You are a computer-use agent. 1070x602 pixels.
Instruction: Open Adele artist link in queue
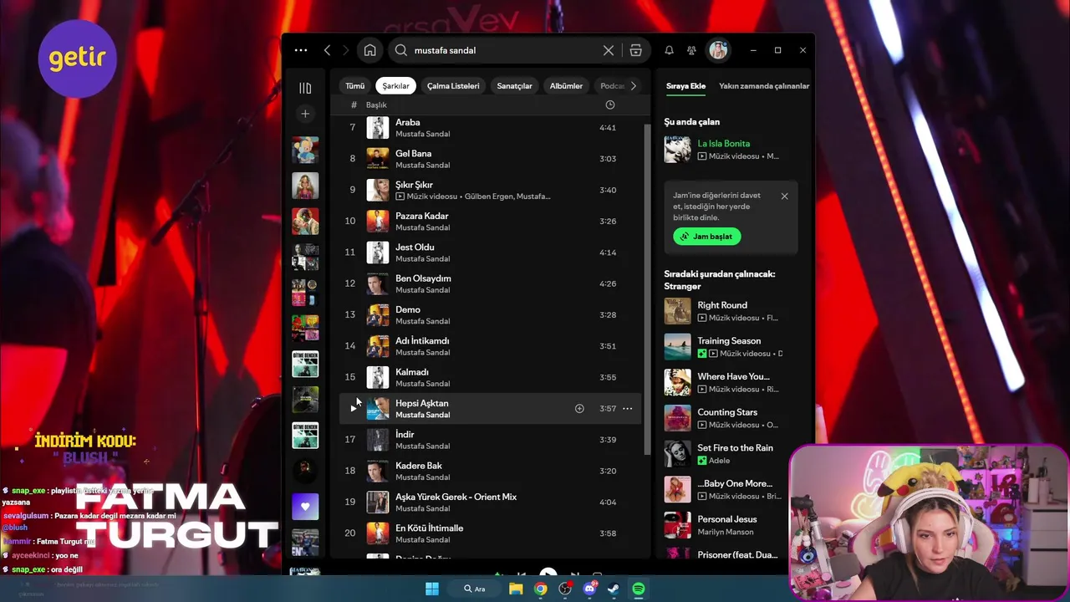[x=719, y=461]
